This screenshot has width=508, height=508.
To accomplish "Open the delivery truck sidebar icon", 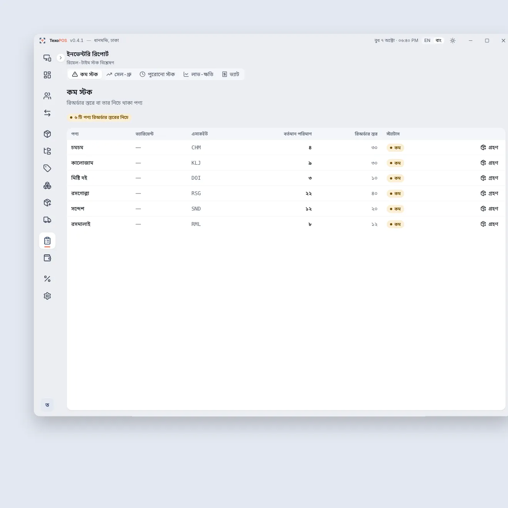I will click(x=47, y=220).
